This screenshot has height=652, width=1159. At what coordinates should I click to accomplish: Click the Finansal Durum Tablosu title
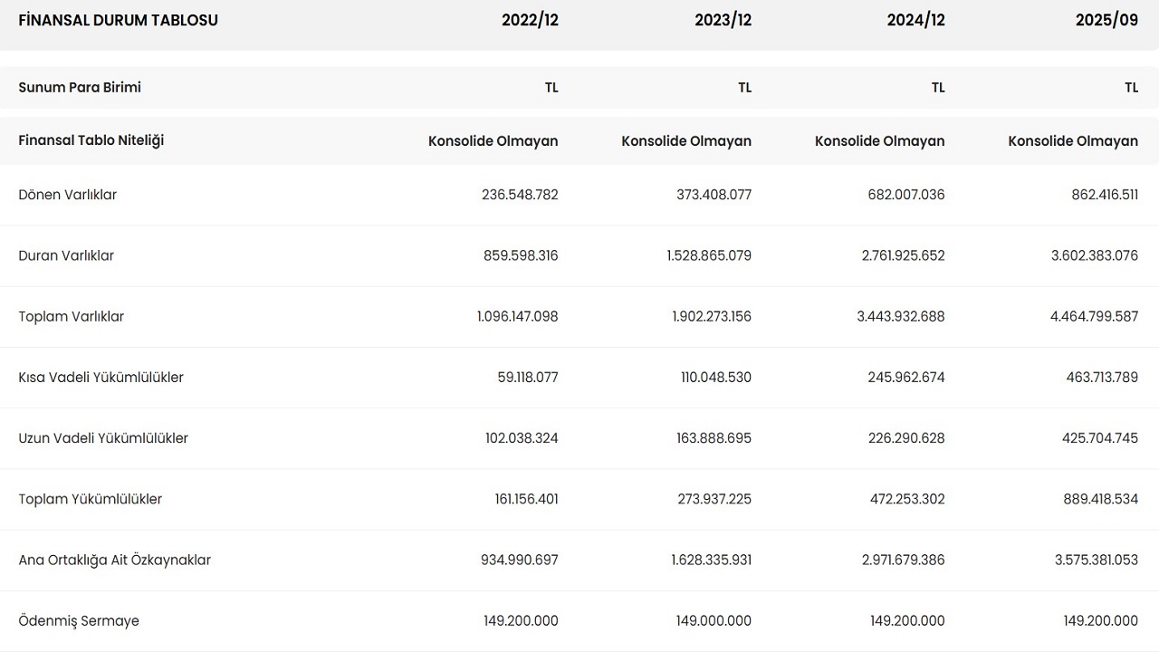click(x=118, y=20)
